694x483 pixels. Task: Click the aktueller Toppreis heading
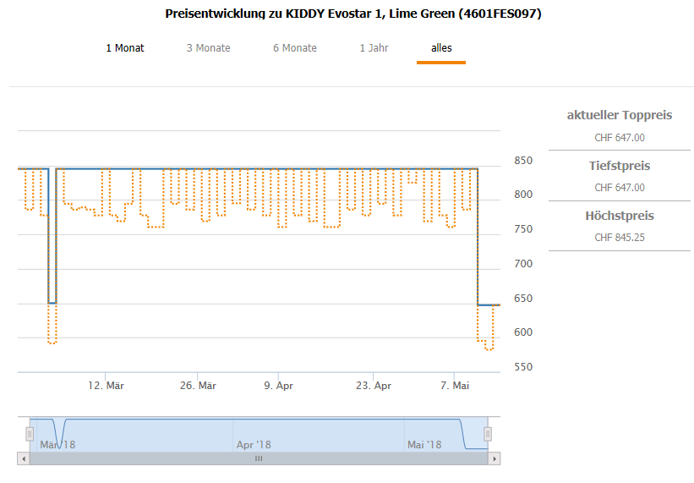[620, 115]
